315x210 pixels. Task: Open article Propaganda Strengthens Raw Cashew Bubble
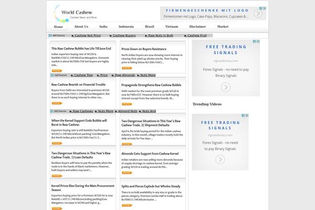[151, 85]
